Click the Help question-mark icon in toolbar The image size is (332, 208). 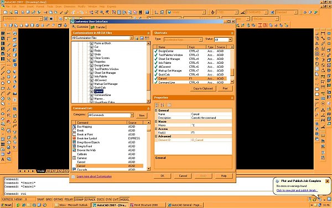(147, 12)
